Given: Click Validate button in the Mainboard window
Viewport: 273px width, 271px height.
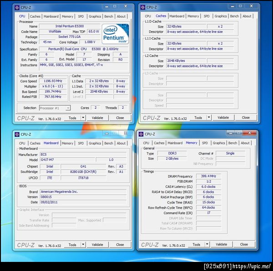Looking at the screenshot, I should pyautogui.click(x=97, y=245).
